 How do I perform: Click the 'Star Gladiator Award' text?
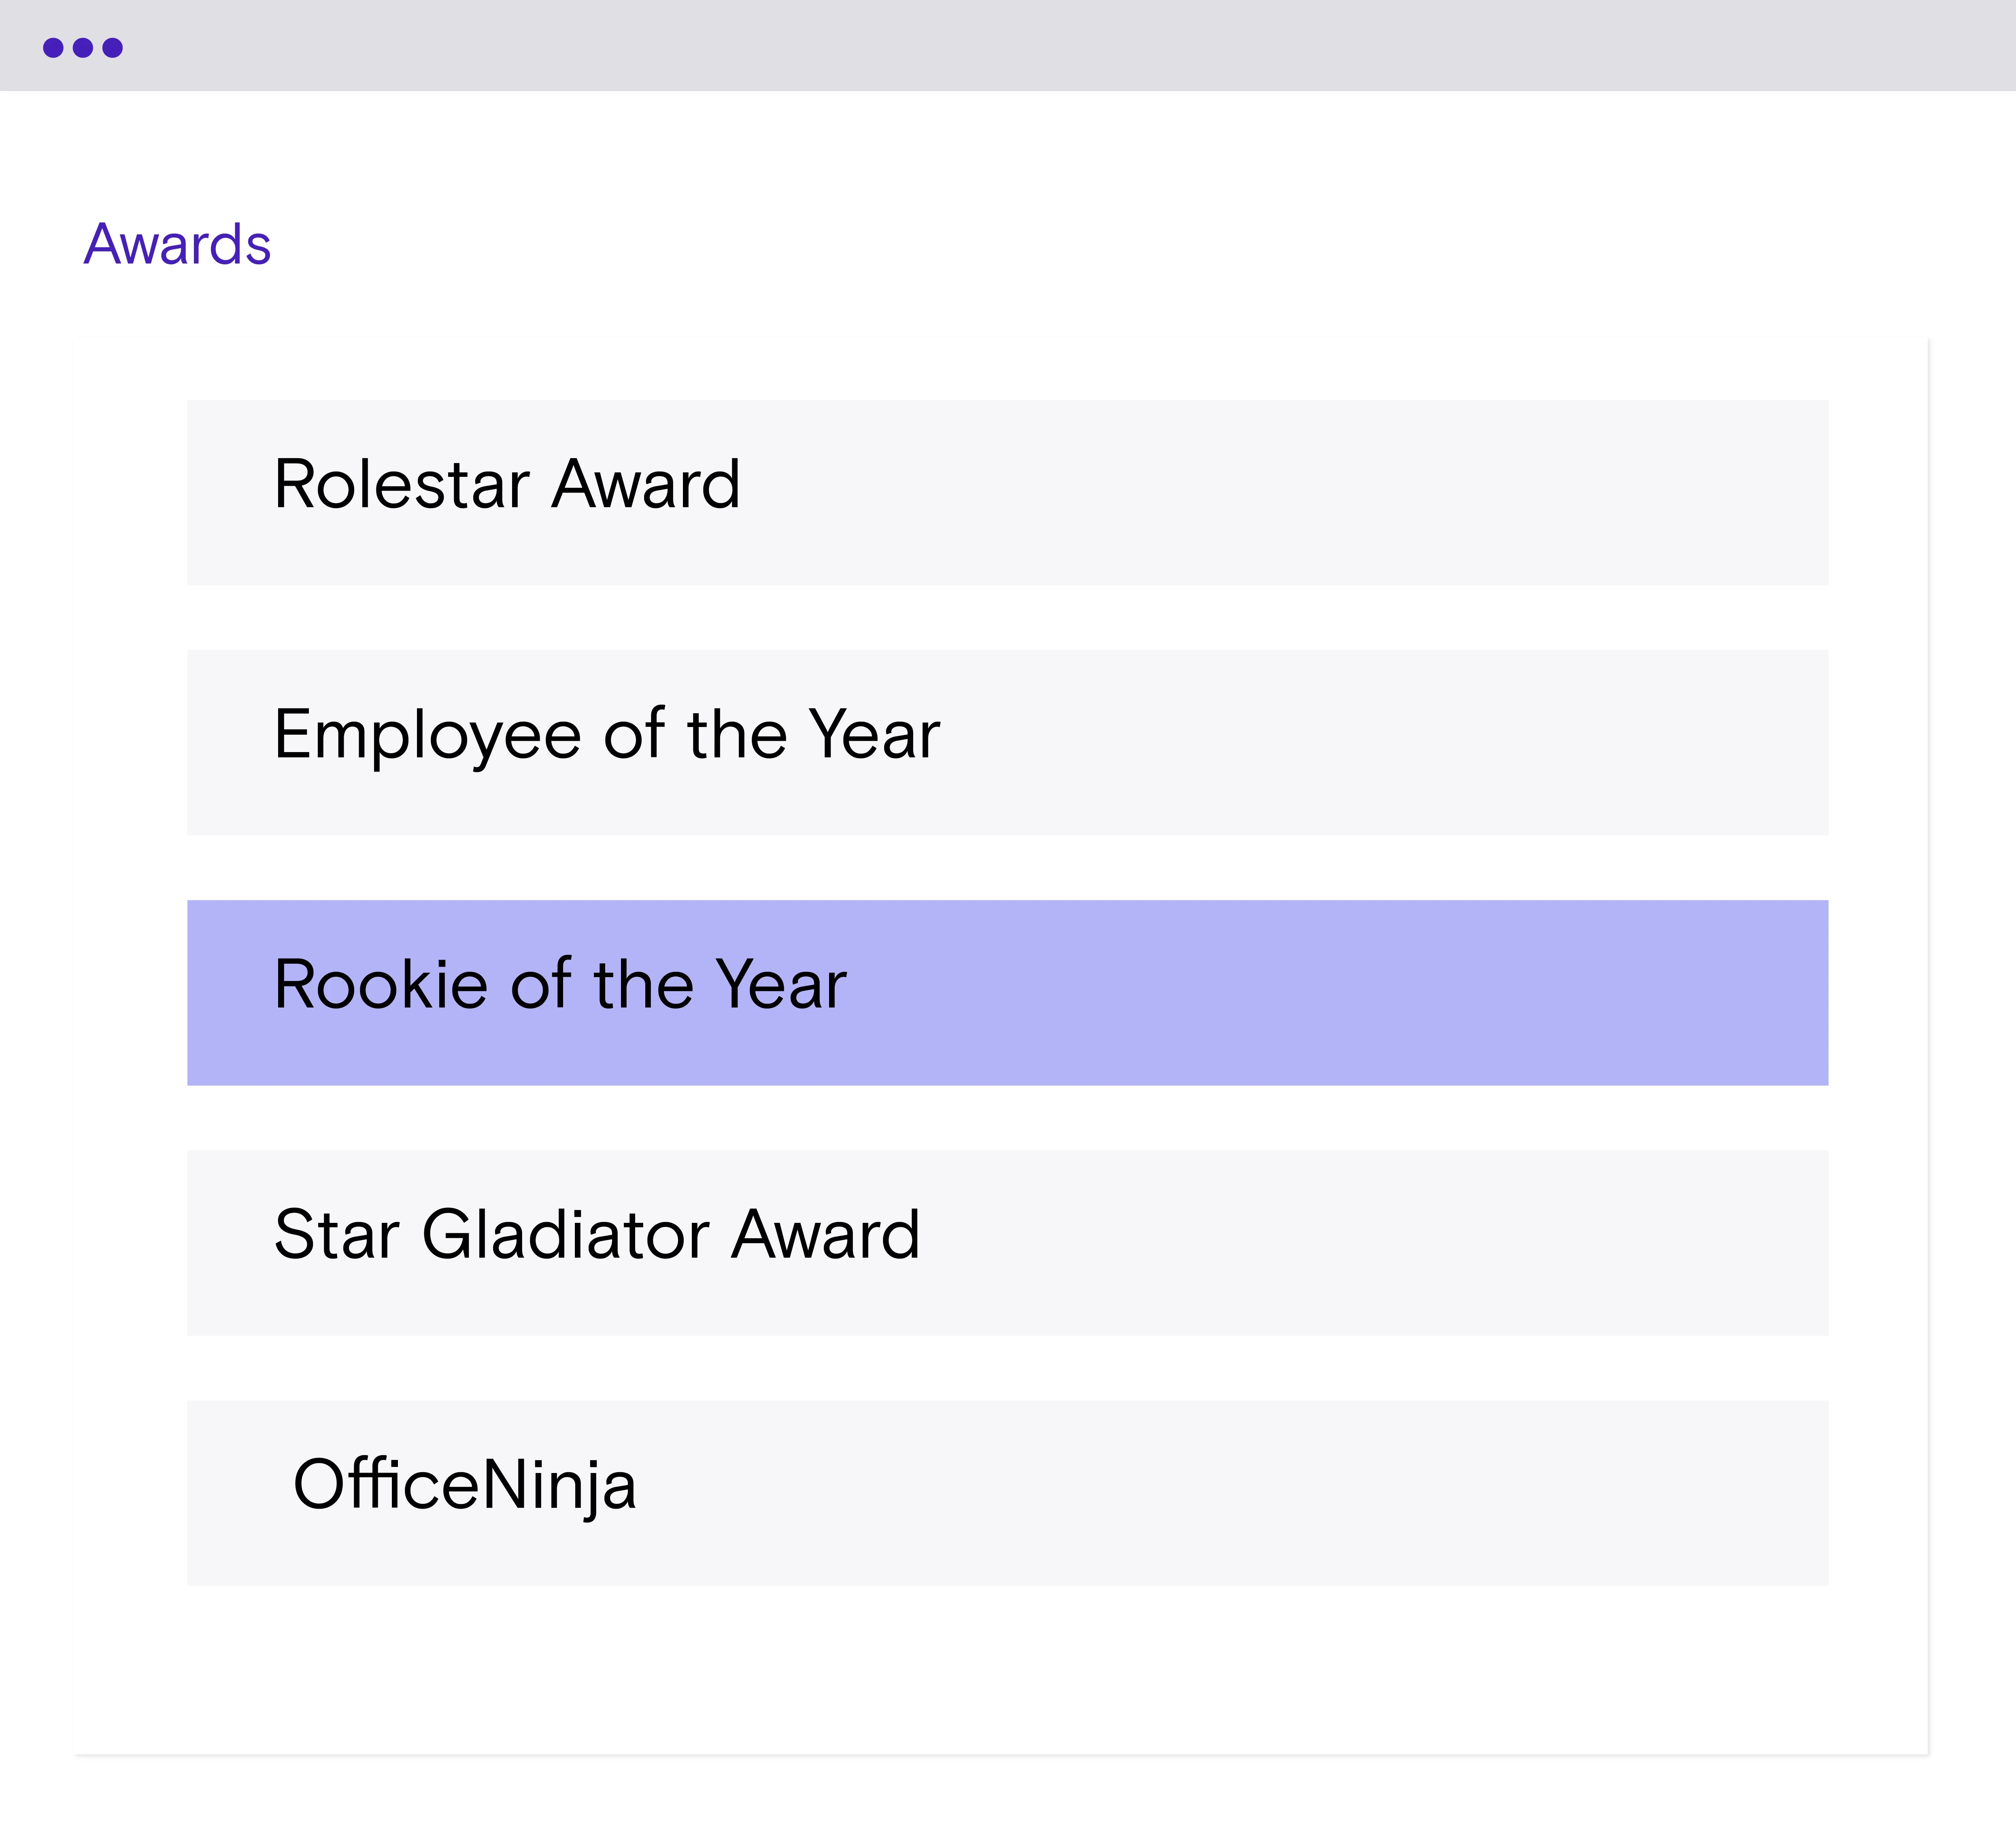coord(597,1234)
